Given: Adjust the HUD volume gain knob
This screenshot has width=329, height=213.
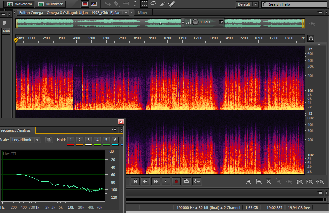Looking at the screenshot, I should (195, 22).
